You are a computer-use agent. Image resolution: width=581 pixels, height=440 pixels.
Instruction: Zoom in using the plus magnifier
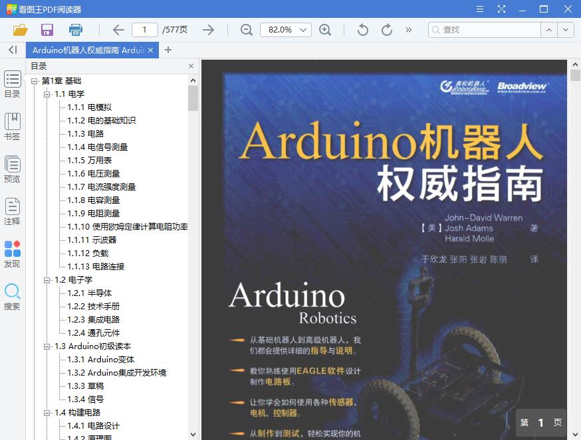tap(325, 30)
